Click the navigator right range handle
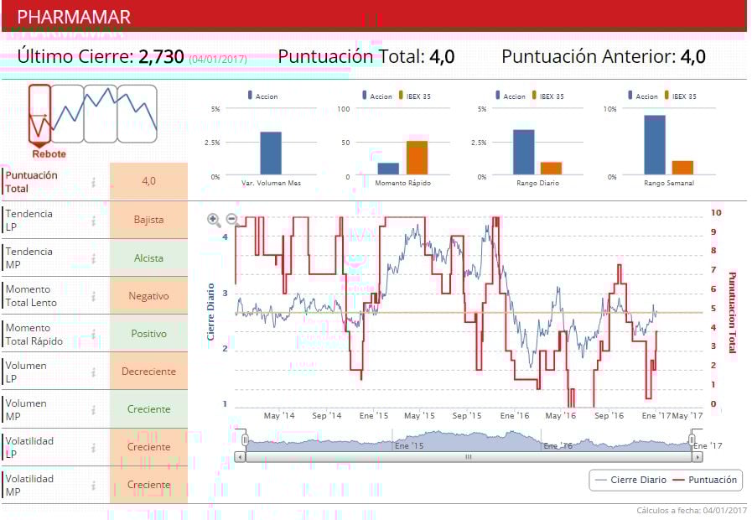 pos(692,439)
